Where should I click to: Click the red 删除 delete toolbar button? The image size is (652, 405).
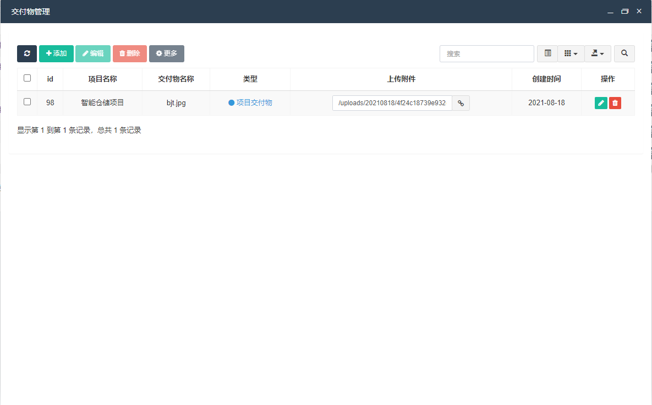(x=130, y=53)
